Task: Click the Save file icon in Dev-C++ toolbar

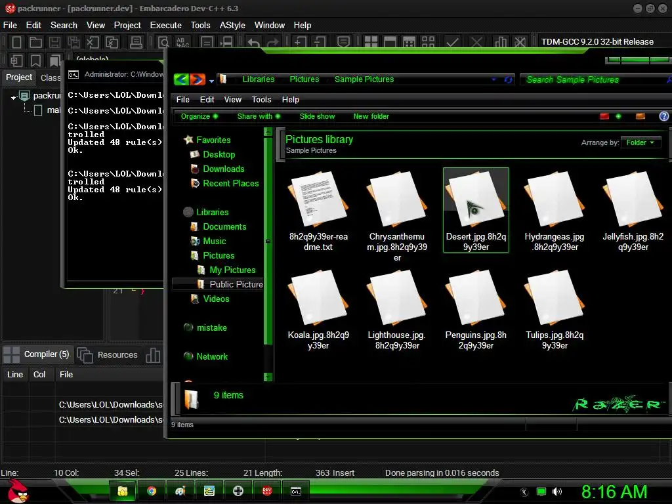Action: 54,42
